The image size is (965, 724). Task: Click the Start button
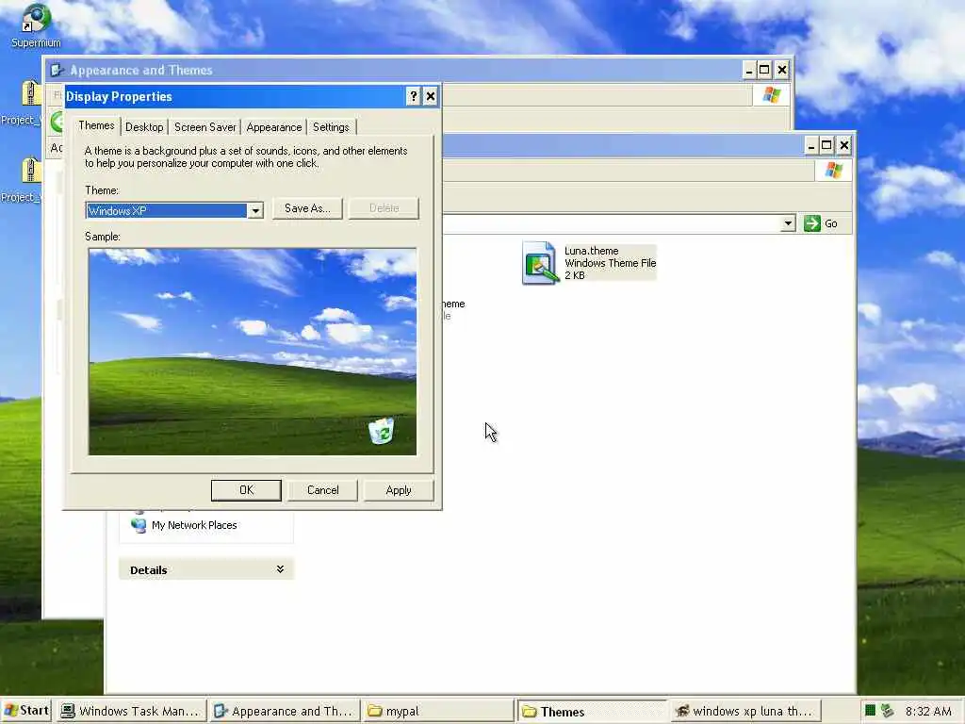tap(25, 711)
